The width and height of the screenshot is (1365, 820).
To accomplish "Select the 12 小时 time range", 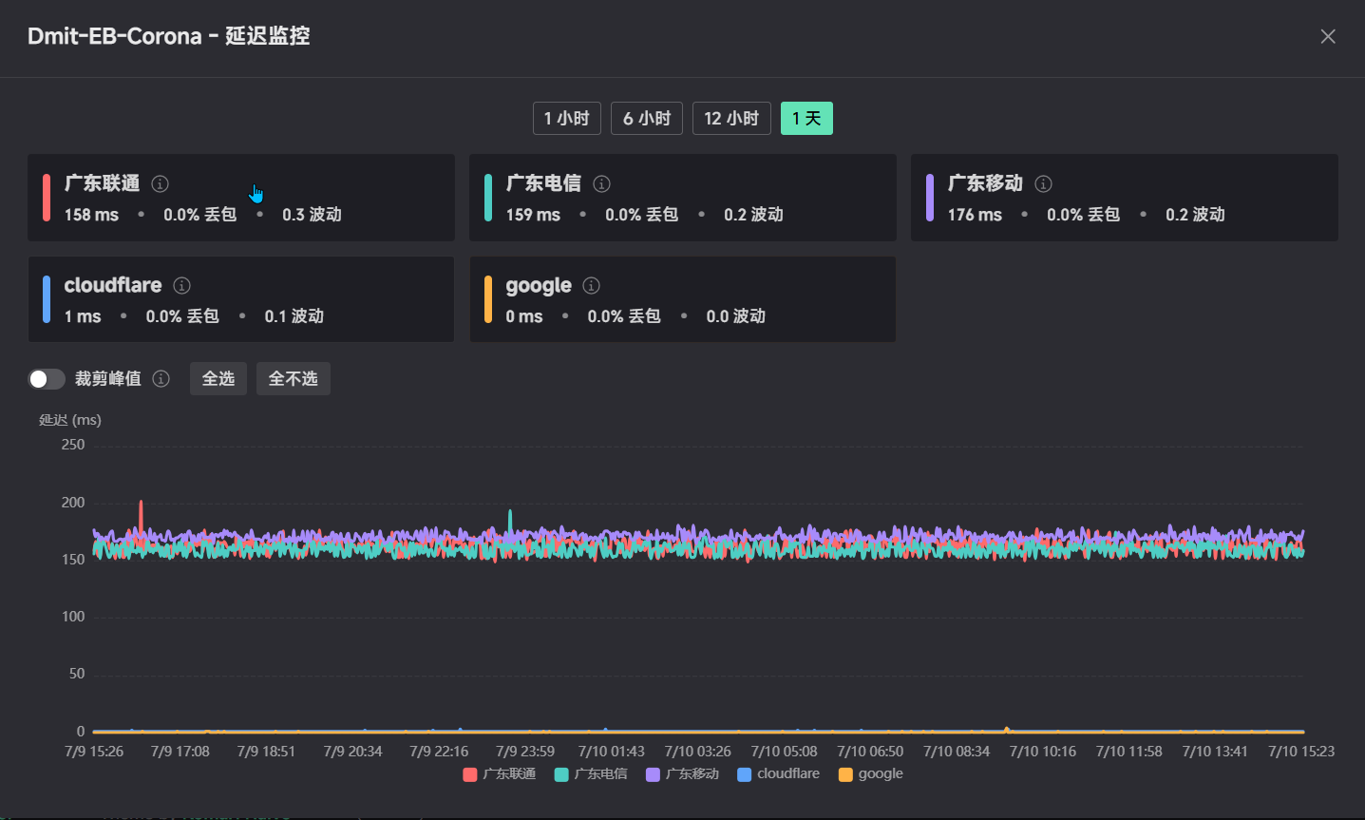I will pyautogui.click(x=731, y=119).
